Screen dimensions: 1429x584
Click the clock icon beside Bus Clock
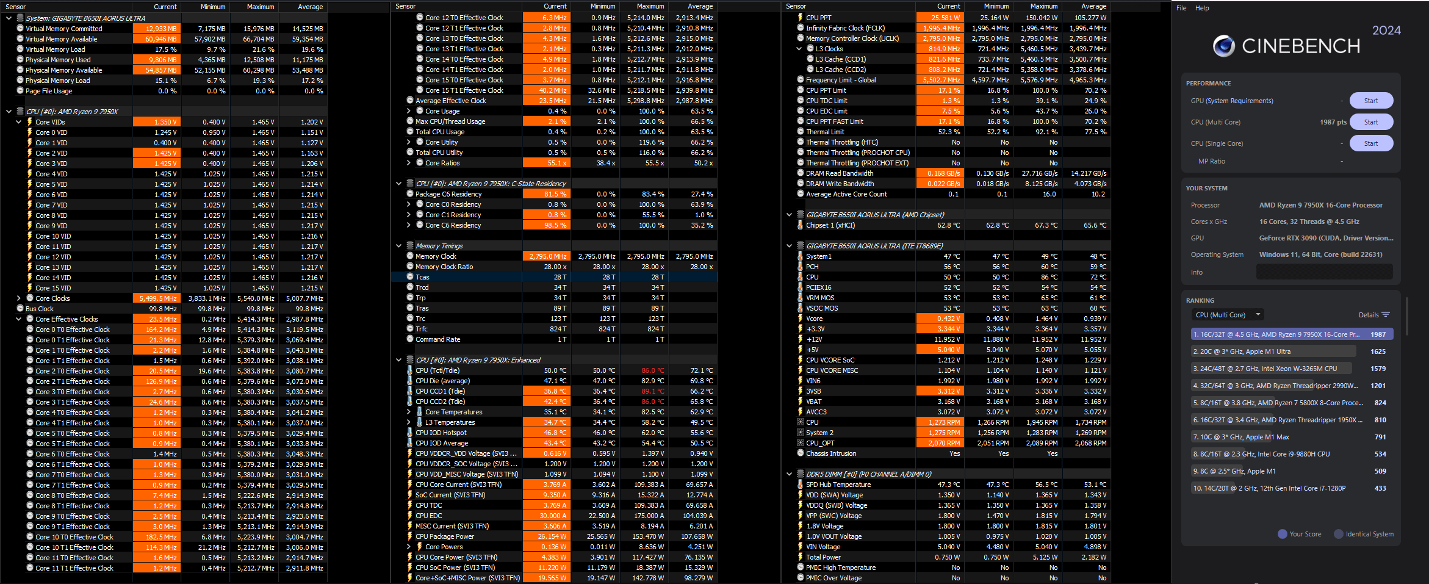point(20,308)
